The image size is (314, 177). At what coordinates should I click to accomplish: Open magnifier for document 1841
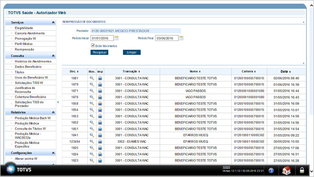pos(92,135)
